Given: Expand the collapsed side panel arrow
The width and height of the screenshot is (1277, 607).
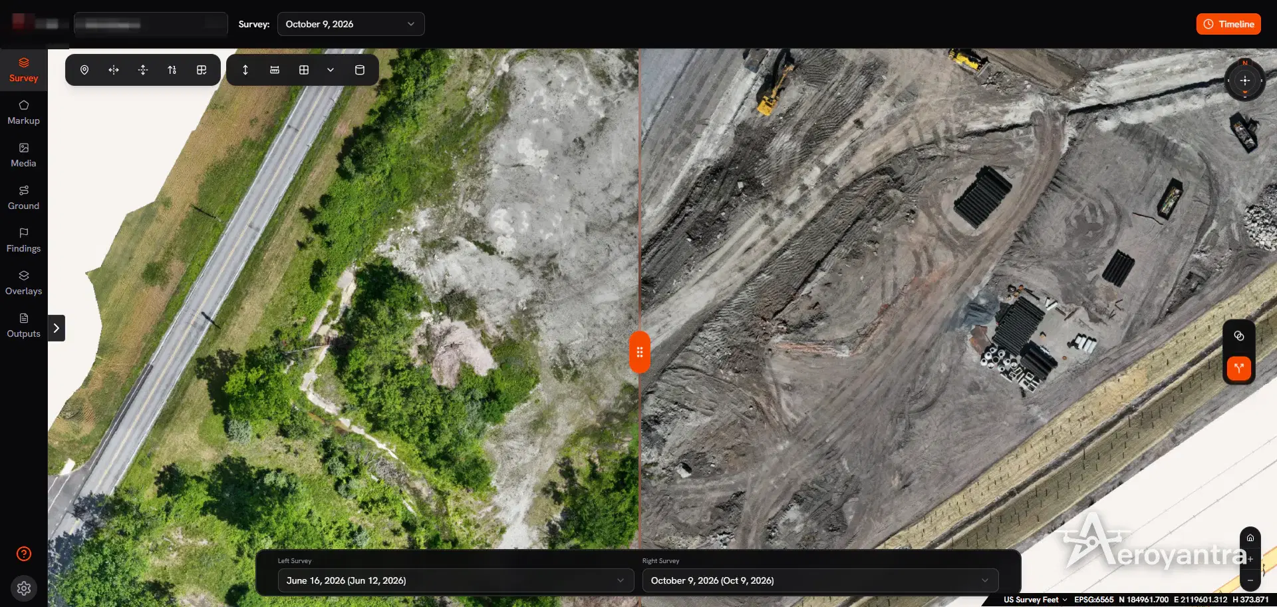Looking at the screenshot, I should coord(57,328).
